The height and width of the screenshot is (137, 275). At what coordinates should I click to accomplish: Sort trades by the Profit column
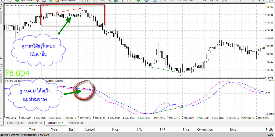269,129
